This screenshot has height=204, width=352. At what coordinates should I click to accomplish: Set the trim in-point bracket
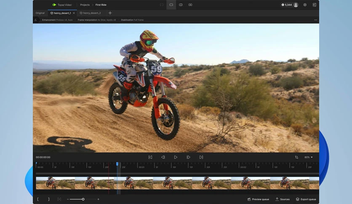coord(38,199)
